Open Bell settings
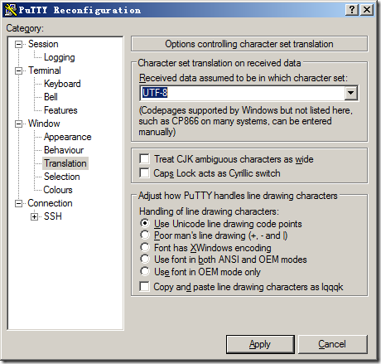Viewport: 381px width, 364px height. tap(51, 97)
